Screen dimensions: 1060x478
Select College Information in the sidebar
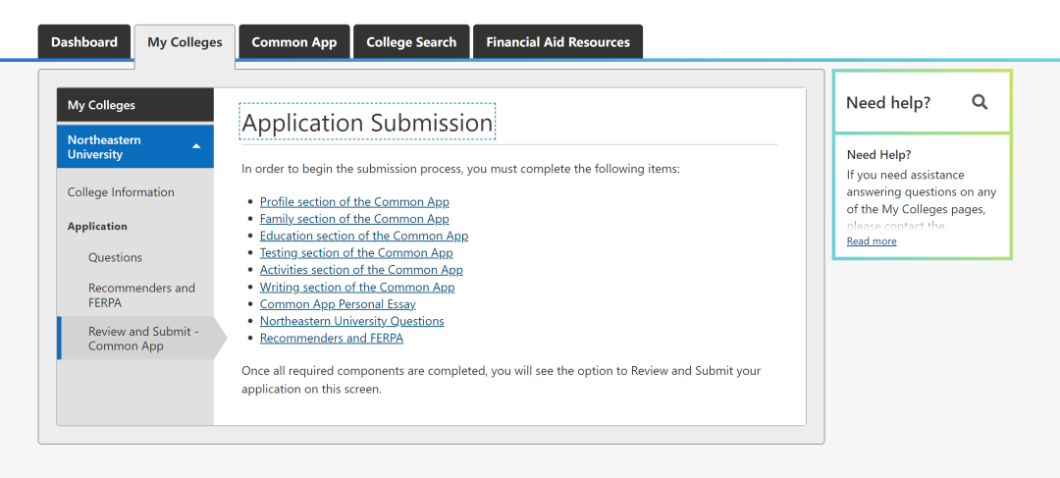(121, 192)
